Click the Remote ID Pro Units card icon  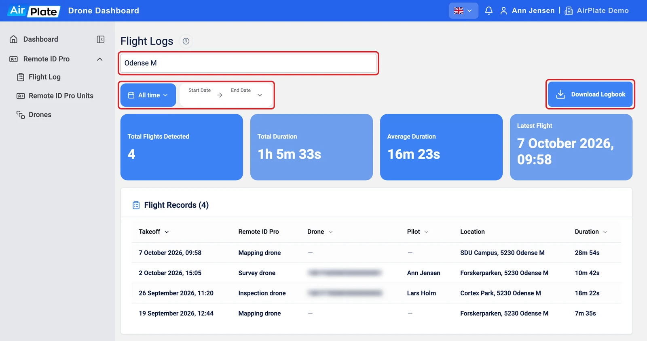(x=21, y=96)
